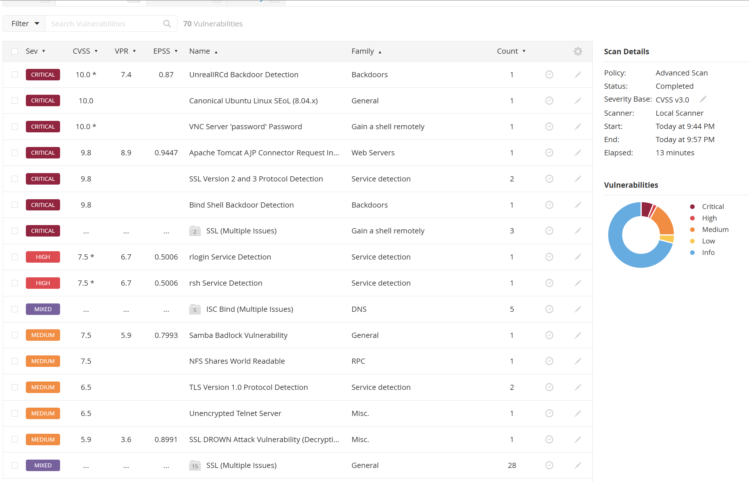Click accept-risk circle for rlogin Service Detection
The height and width of the screenshot is (482, 749).
[x=549, y=257]
